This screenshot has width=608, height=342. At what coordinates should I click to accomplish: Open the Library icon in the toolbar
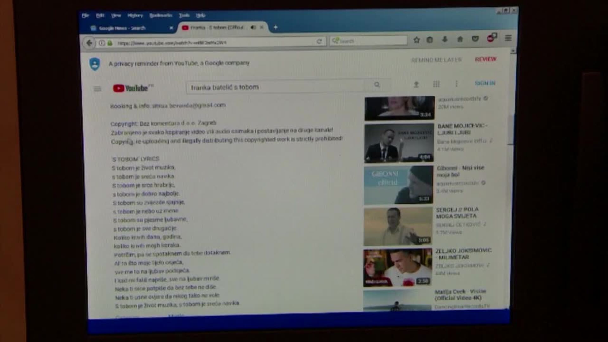click(x=430, y=40)
